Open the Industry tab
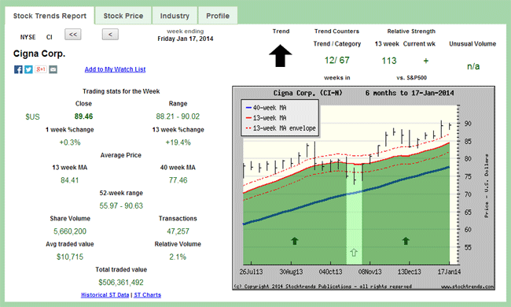 click(x=175, y=16)
